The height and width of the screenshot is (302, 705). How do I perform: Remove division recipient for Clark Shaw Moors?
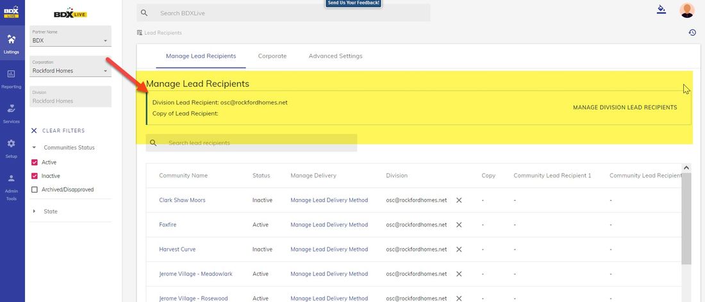click(x=459, y=200)
